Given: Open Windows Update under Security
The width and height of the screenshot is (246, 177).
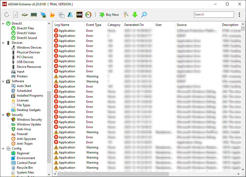Looking at the screenshot, I should pyautogui.click(x=29, y=124).
